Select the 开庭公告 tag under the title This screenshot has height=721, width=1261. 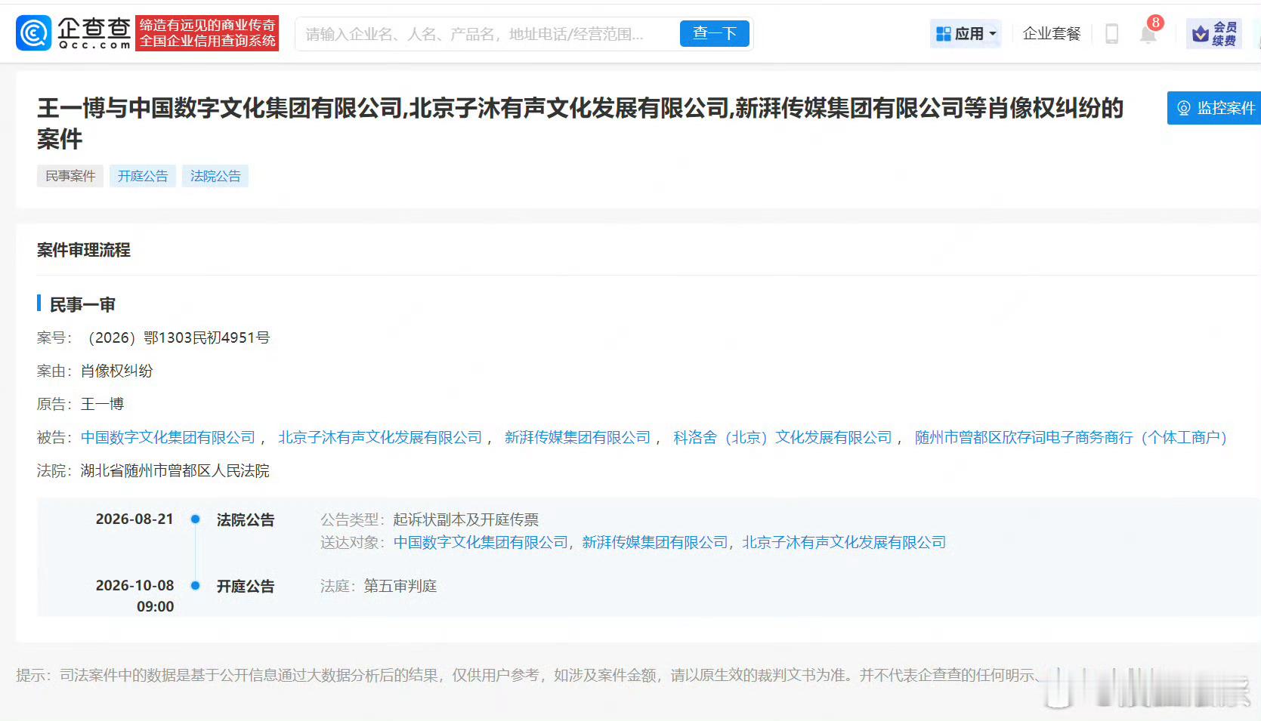tap(143, 176)
